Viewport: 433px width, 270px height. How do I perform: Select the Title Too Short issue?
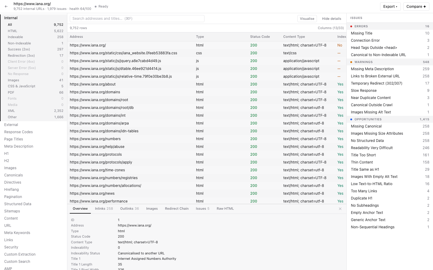coord(390,155)
